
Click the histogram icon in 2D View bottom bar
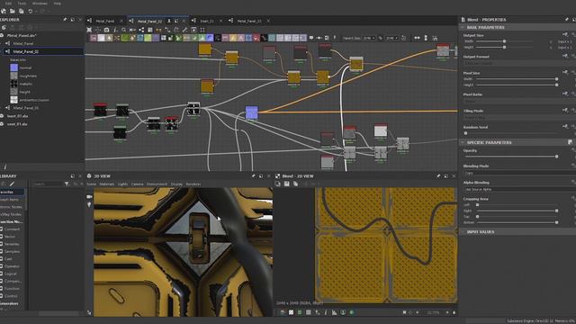click(x=334, y=312)
